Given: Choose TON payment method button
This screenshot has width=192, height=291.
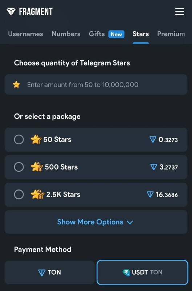Looking at the screenshot, I should coord(49,272).
